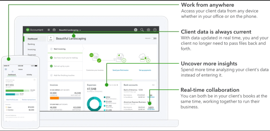Click the help question mark icon

click(155, 30)
